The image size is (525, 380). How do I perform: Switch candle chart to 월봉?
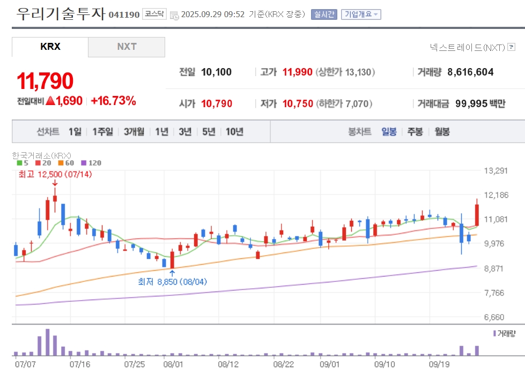(442, 132)
